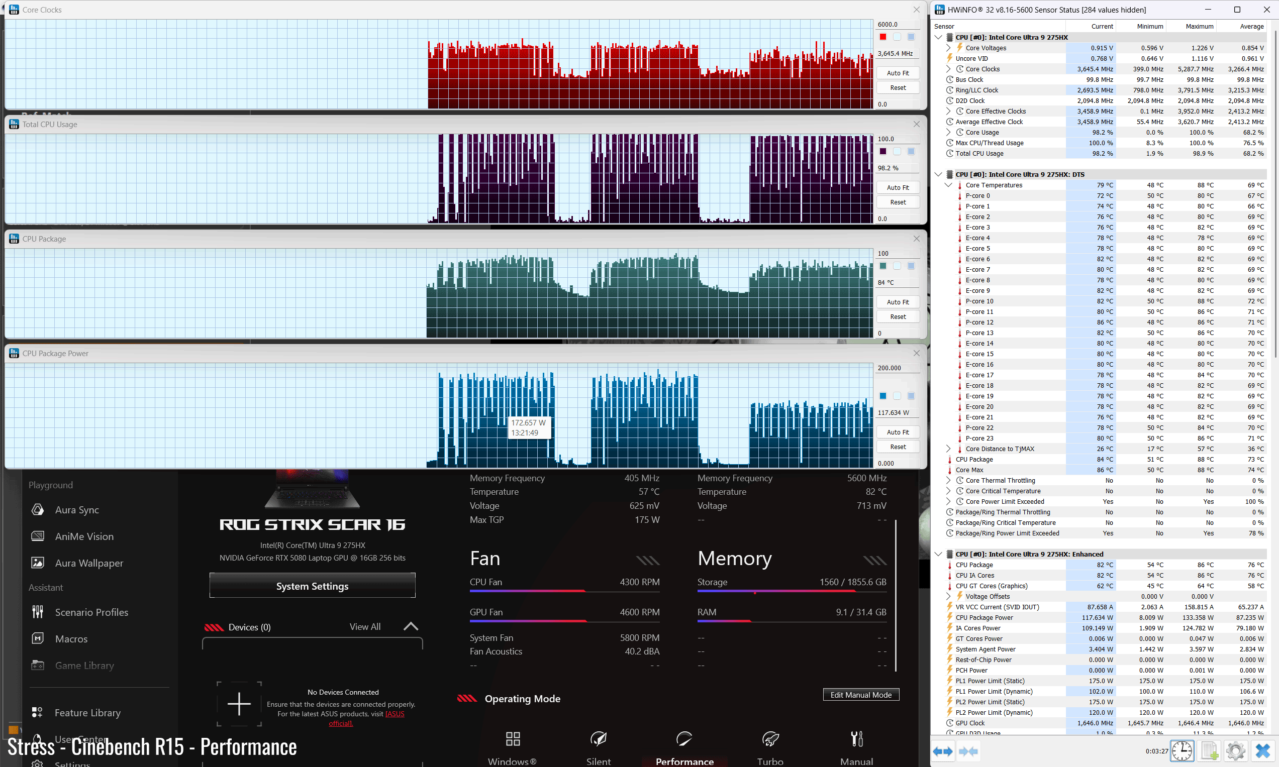Start logging with the log file icon
Screen dimensions: 1279x767
pos(1209,751)
